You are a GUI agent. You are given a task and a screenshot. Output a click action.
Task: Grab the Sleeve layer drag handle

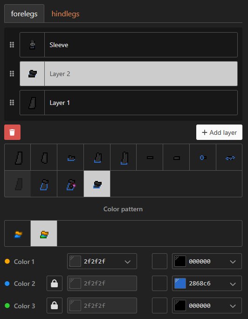(x=12, y=45)
